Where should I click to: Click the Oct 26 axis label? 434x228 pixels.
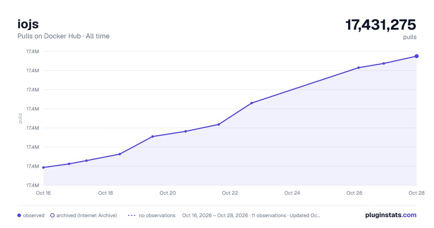click(x=354, y=193)
